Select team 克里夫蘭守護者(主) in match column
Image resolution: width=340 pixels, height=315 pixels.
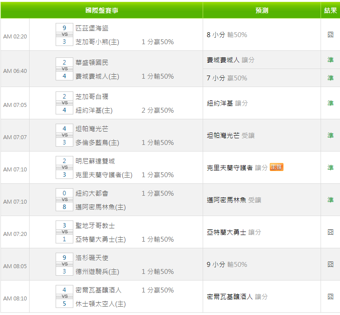[104, 175]
